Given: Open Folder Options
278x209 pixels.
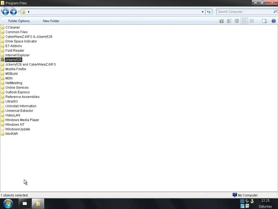Looking at the screenshot, I should pyautogui.click(x=19, y=21).
